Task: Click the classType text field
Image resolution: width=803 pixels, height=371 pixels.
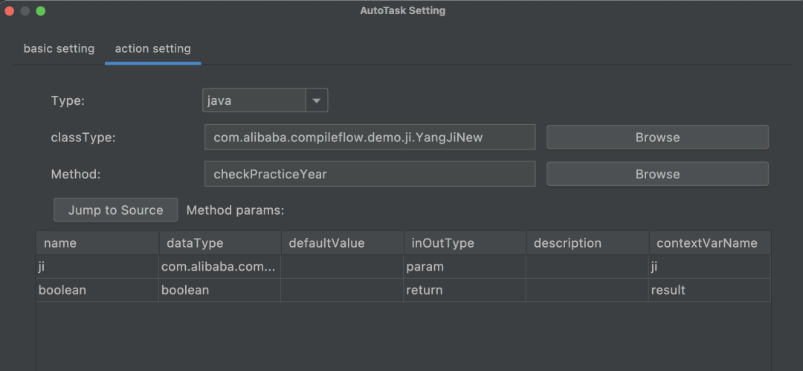Action: coord(370,138)
